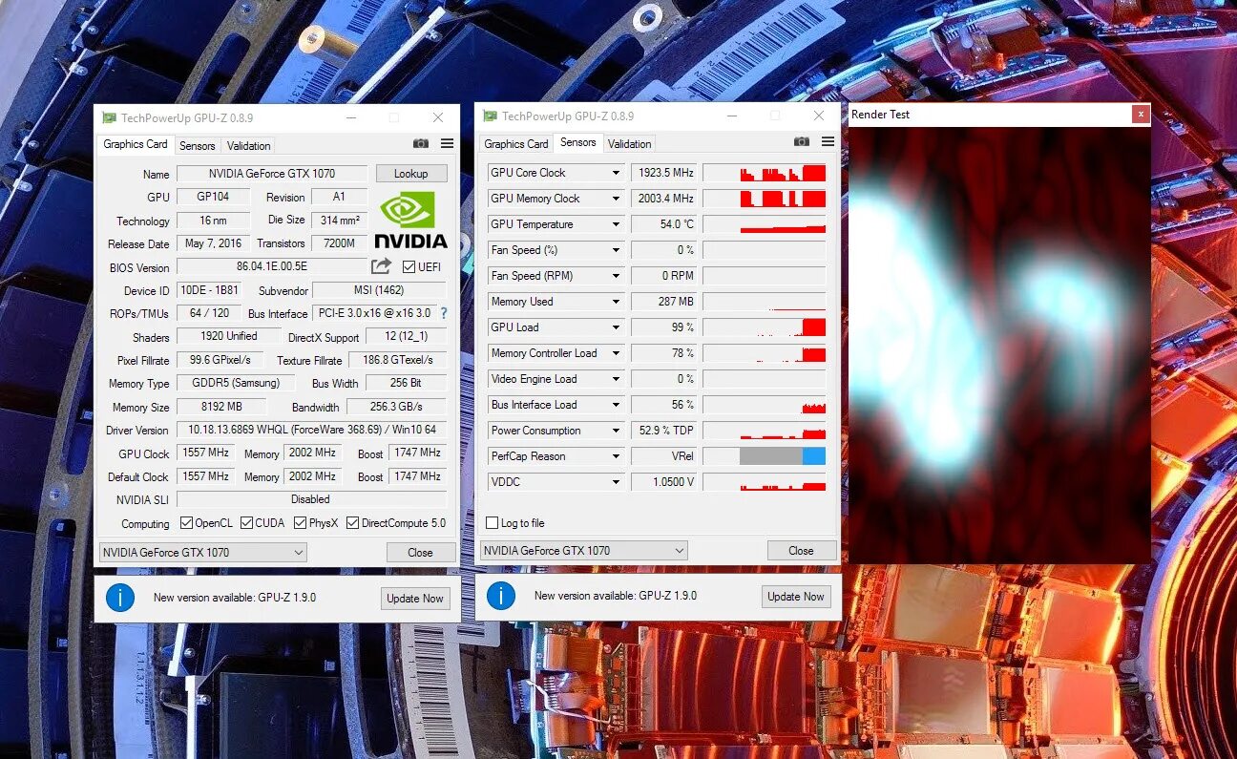The image size is (1237, 759).
Task: Open Video Engine Load sensor dropdown
Action: click(616, 379)
